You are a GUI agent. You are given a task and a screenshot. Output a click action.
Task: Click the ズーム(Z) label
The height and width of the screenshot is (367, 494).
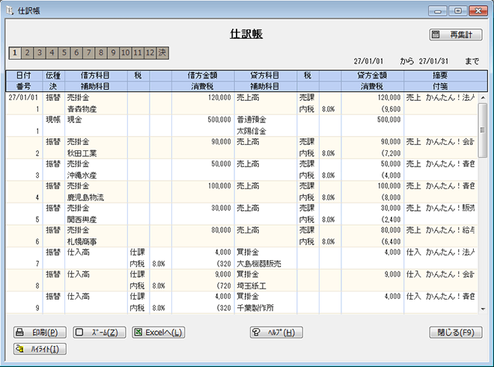pos(105,333)
